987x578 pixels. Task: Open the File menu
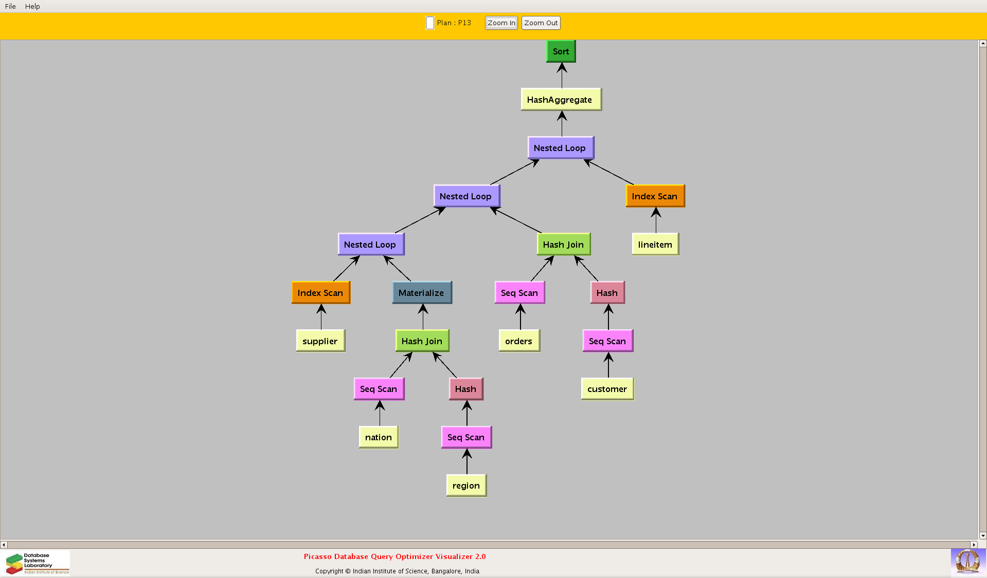[10, 6]
